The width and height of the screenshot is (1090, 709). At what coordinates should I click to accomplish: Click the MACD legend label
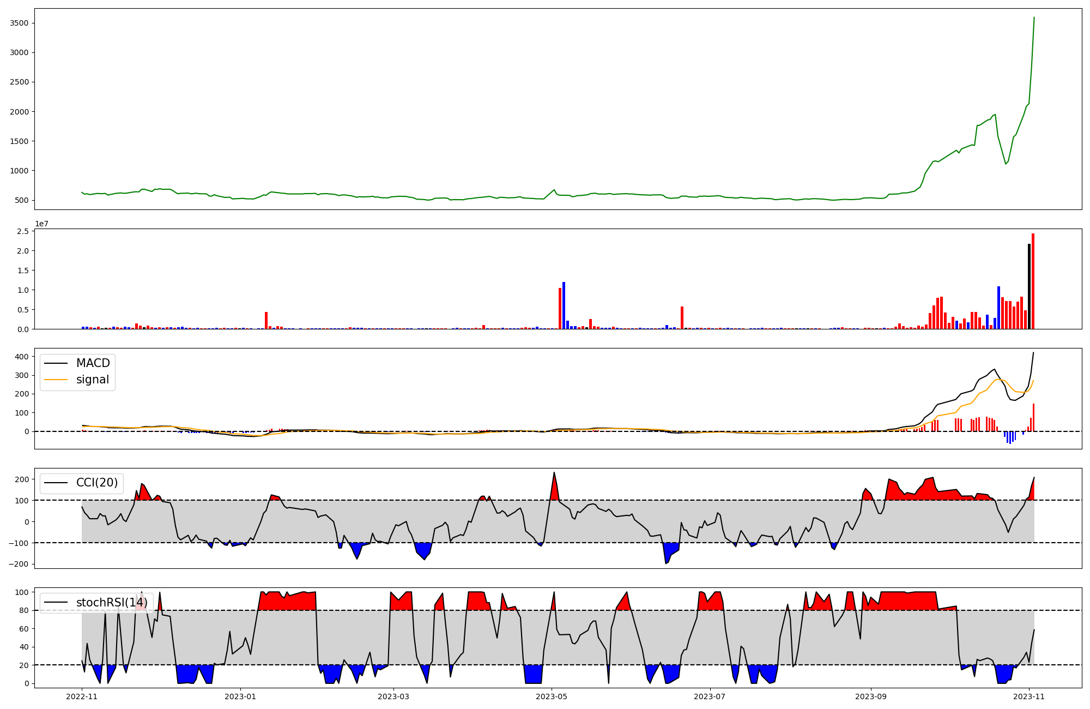(93, 363)
